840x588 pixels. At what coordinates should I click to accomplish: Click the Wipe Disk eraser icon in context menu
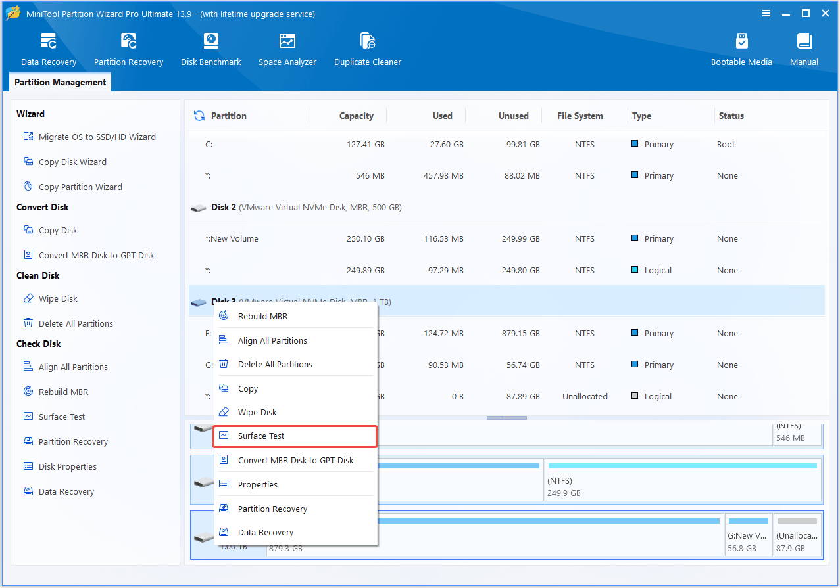[x=224, y=412]
